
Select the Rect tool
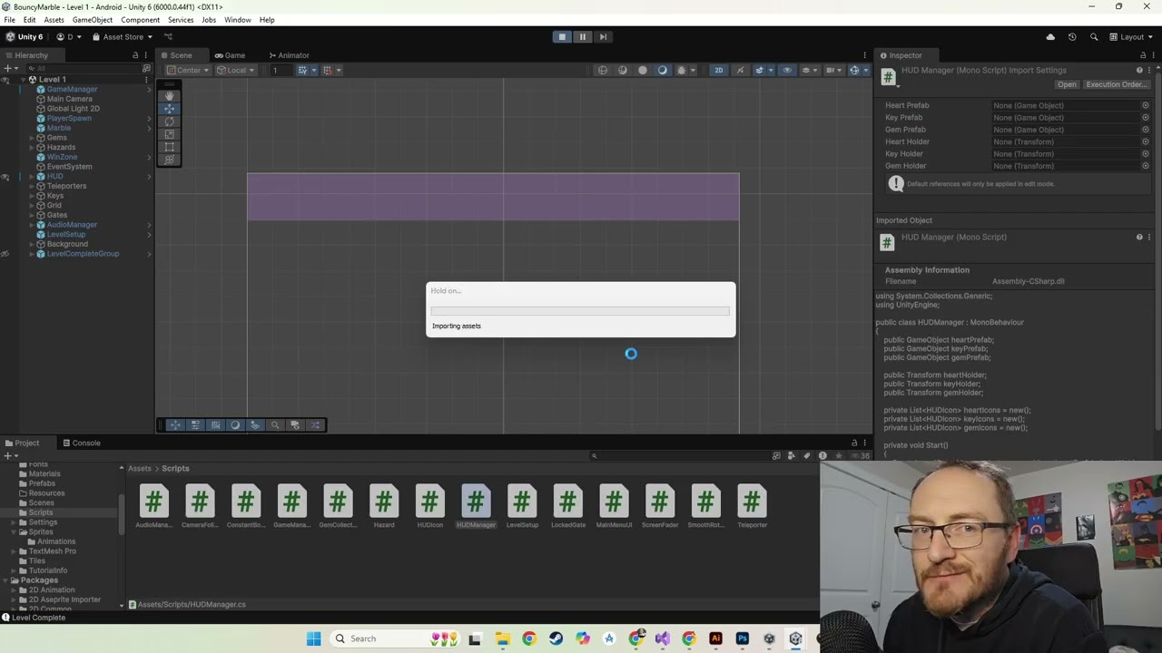tap(169, 146)
